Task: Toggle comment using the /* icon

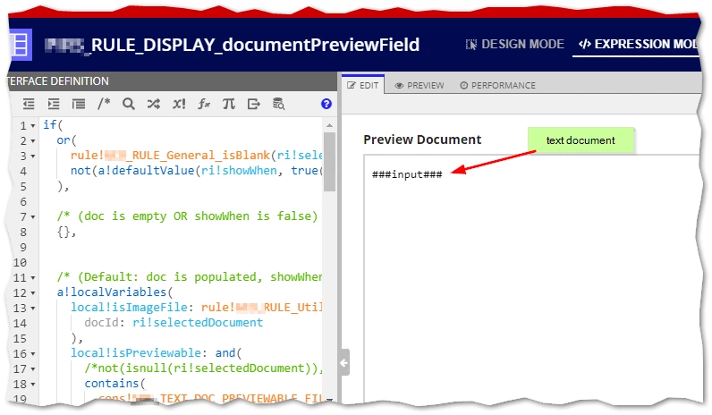Action: tap(104, 104)
